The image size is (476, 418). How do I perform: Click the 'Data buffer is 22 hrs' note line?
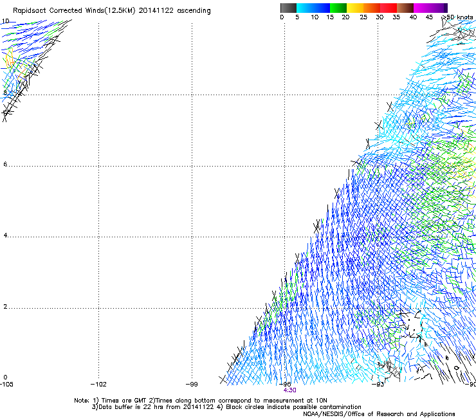point(226,407)
